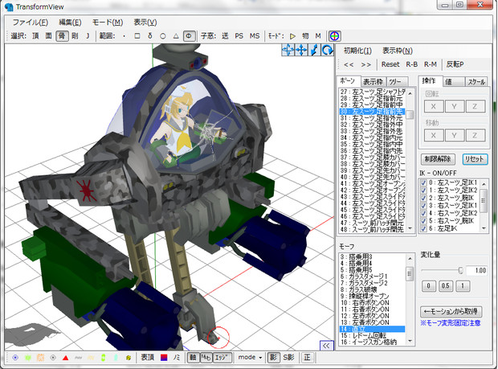Viewport: 498px width, 369px height.
Task: Select joint mode J in toolbar
Action: click(x=88, y=36)
